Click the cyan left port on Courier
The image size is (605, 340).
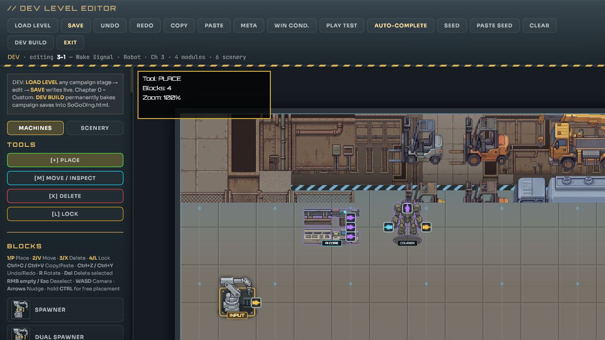coord(388,227)
